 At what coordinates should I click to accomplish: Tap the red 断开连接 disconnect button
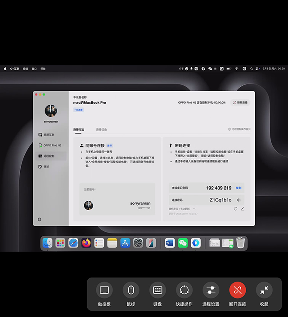point(238,290)
